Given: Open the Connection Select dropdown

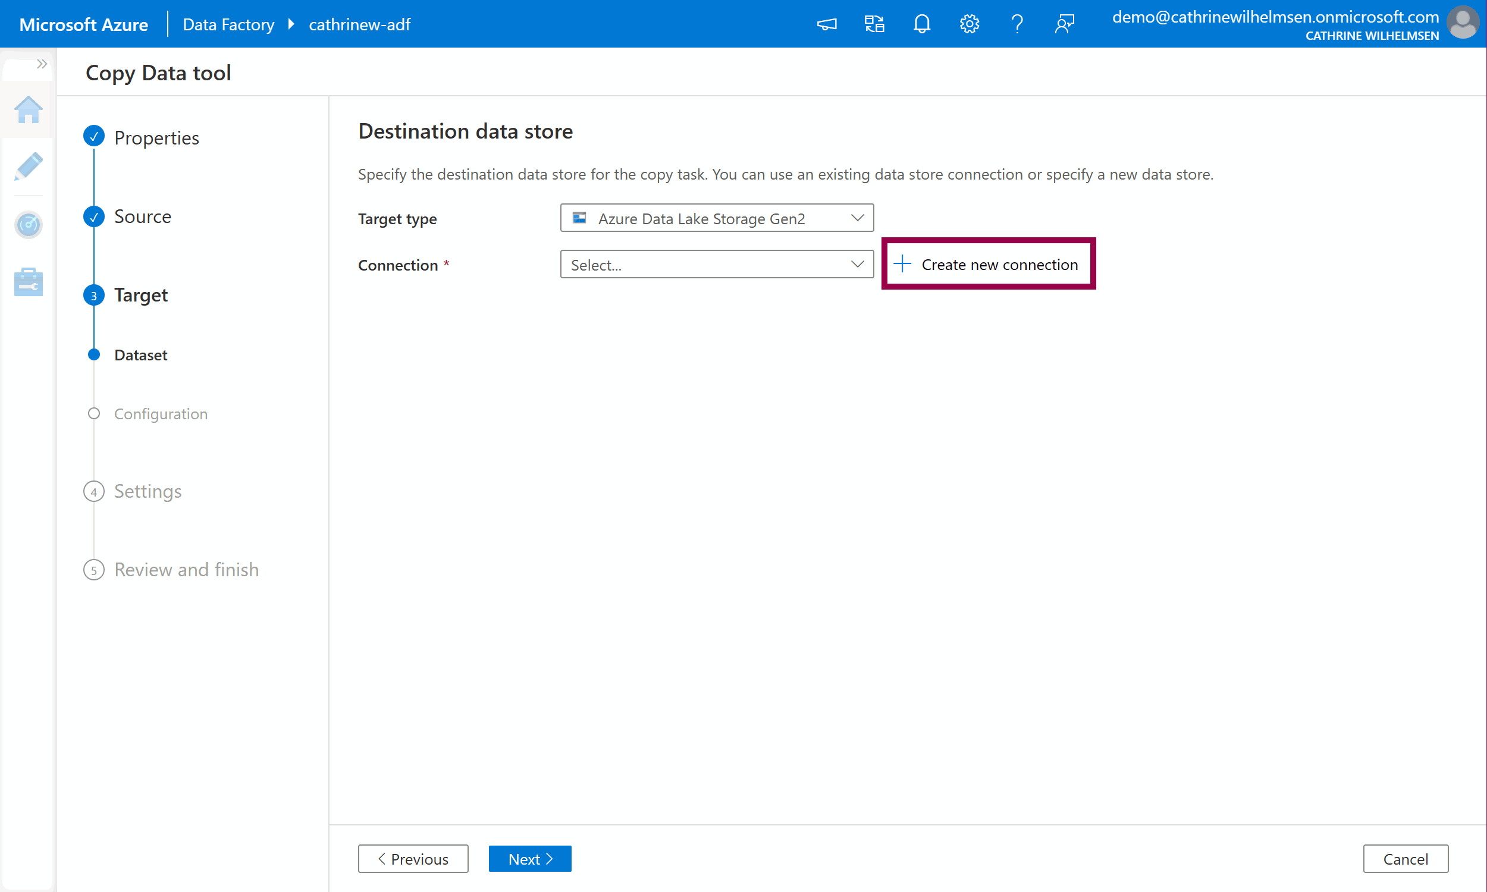Looking at the screenshot, I should click(717, 265).
